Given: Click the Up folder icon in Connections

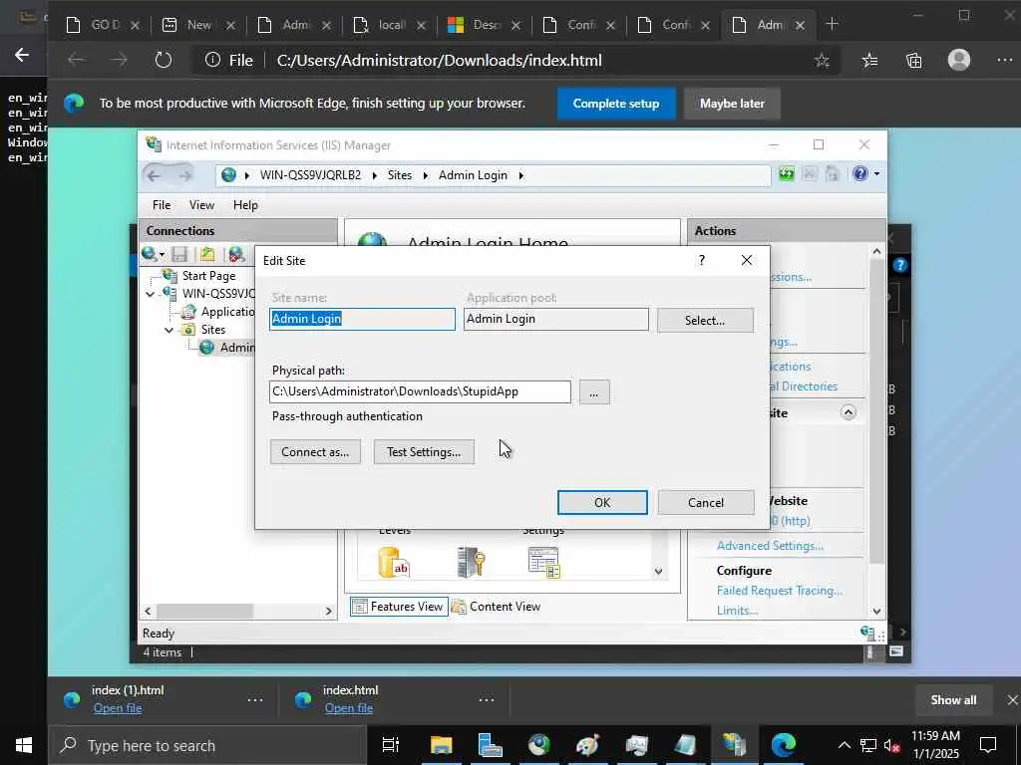Looking at the screenshot, I should click(207, 254).
